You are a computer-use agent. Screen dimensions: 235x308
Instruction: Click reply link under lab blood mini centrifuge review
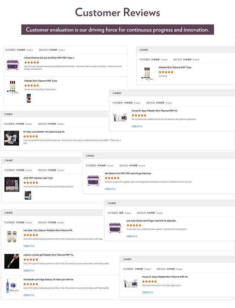110,189
